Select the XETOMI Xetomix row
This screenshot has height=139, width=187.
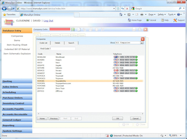pos(90,68)
